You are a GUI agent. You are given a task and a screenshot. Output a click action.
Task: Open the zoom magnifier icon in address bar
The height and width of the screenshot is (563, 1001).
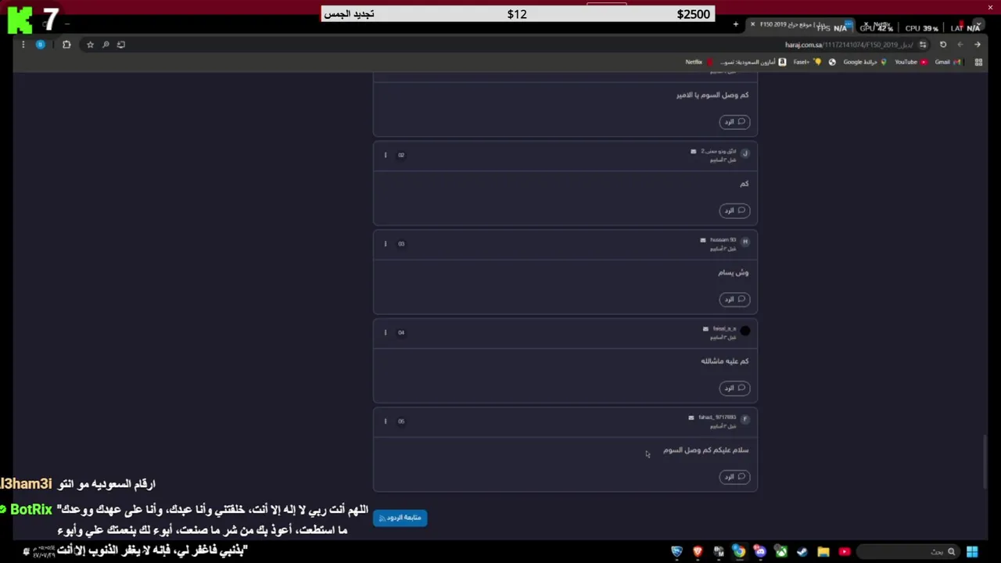click(106, 45)
